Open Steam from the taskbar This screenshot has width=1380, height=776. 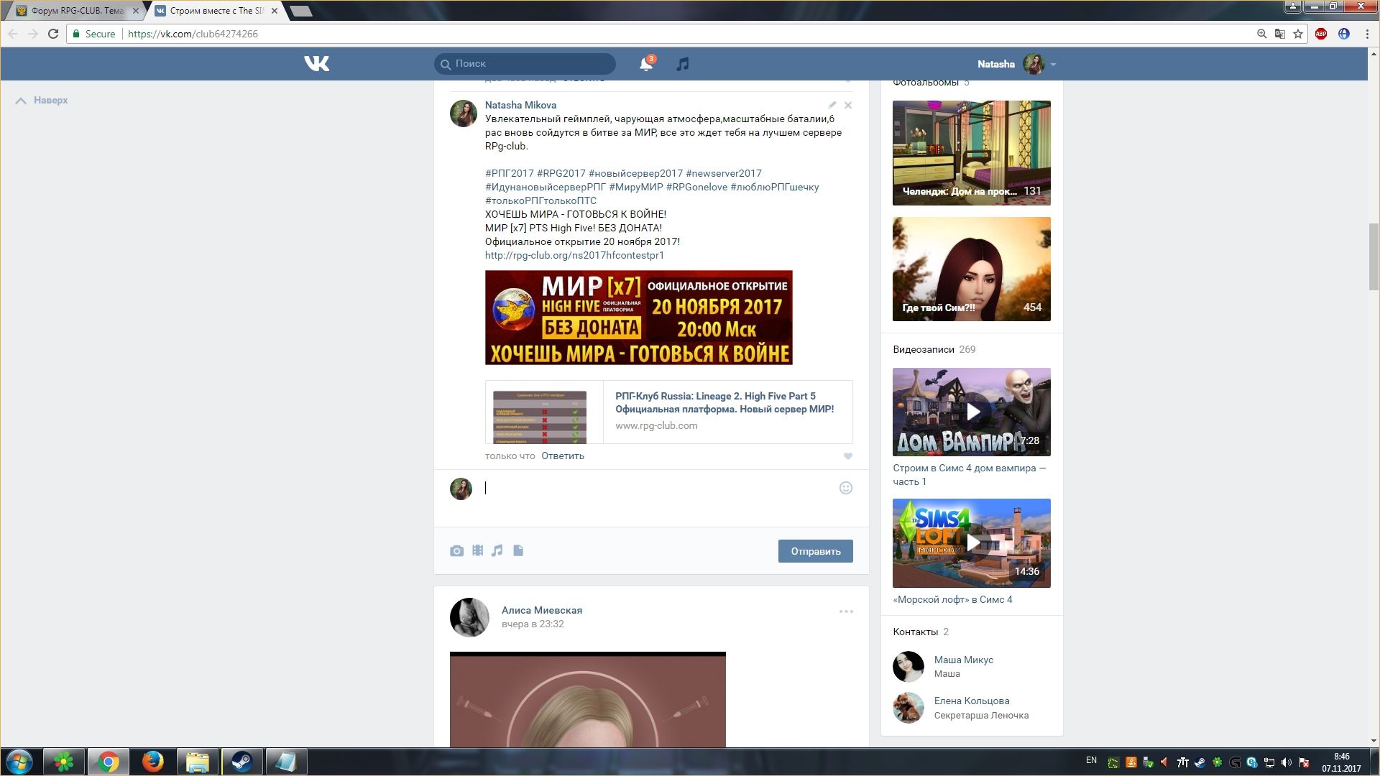241,762
